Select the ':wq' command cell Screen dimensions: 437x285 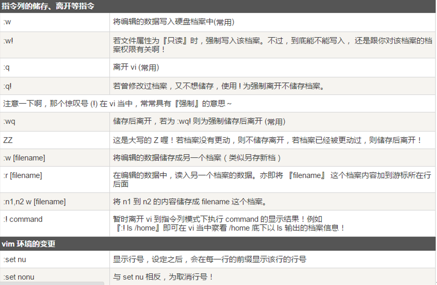tap(55, 122)
